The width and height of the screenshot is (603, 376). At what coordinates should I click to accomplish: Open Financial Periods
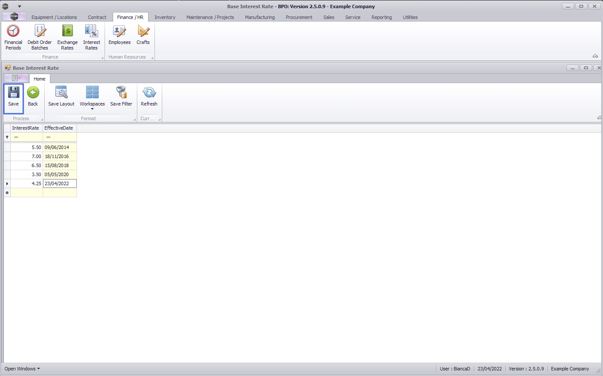coord(13,37)
